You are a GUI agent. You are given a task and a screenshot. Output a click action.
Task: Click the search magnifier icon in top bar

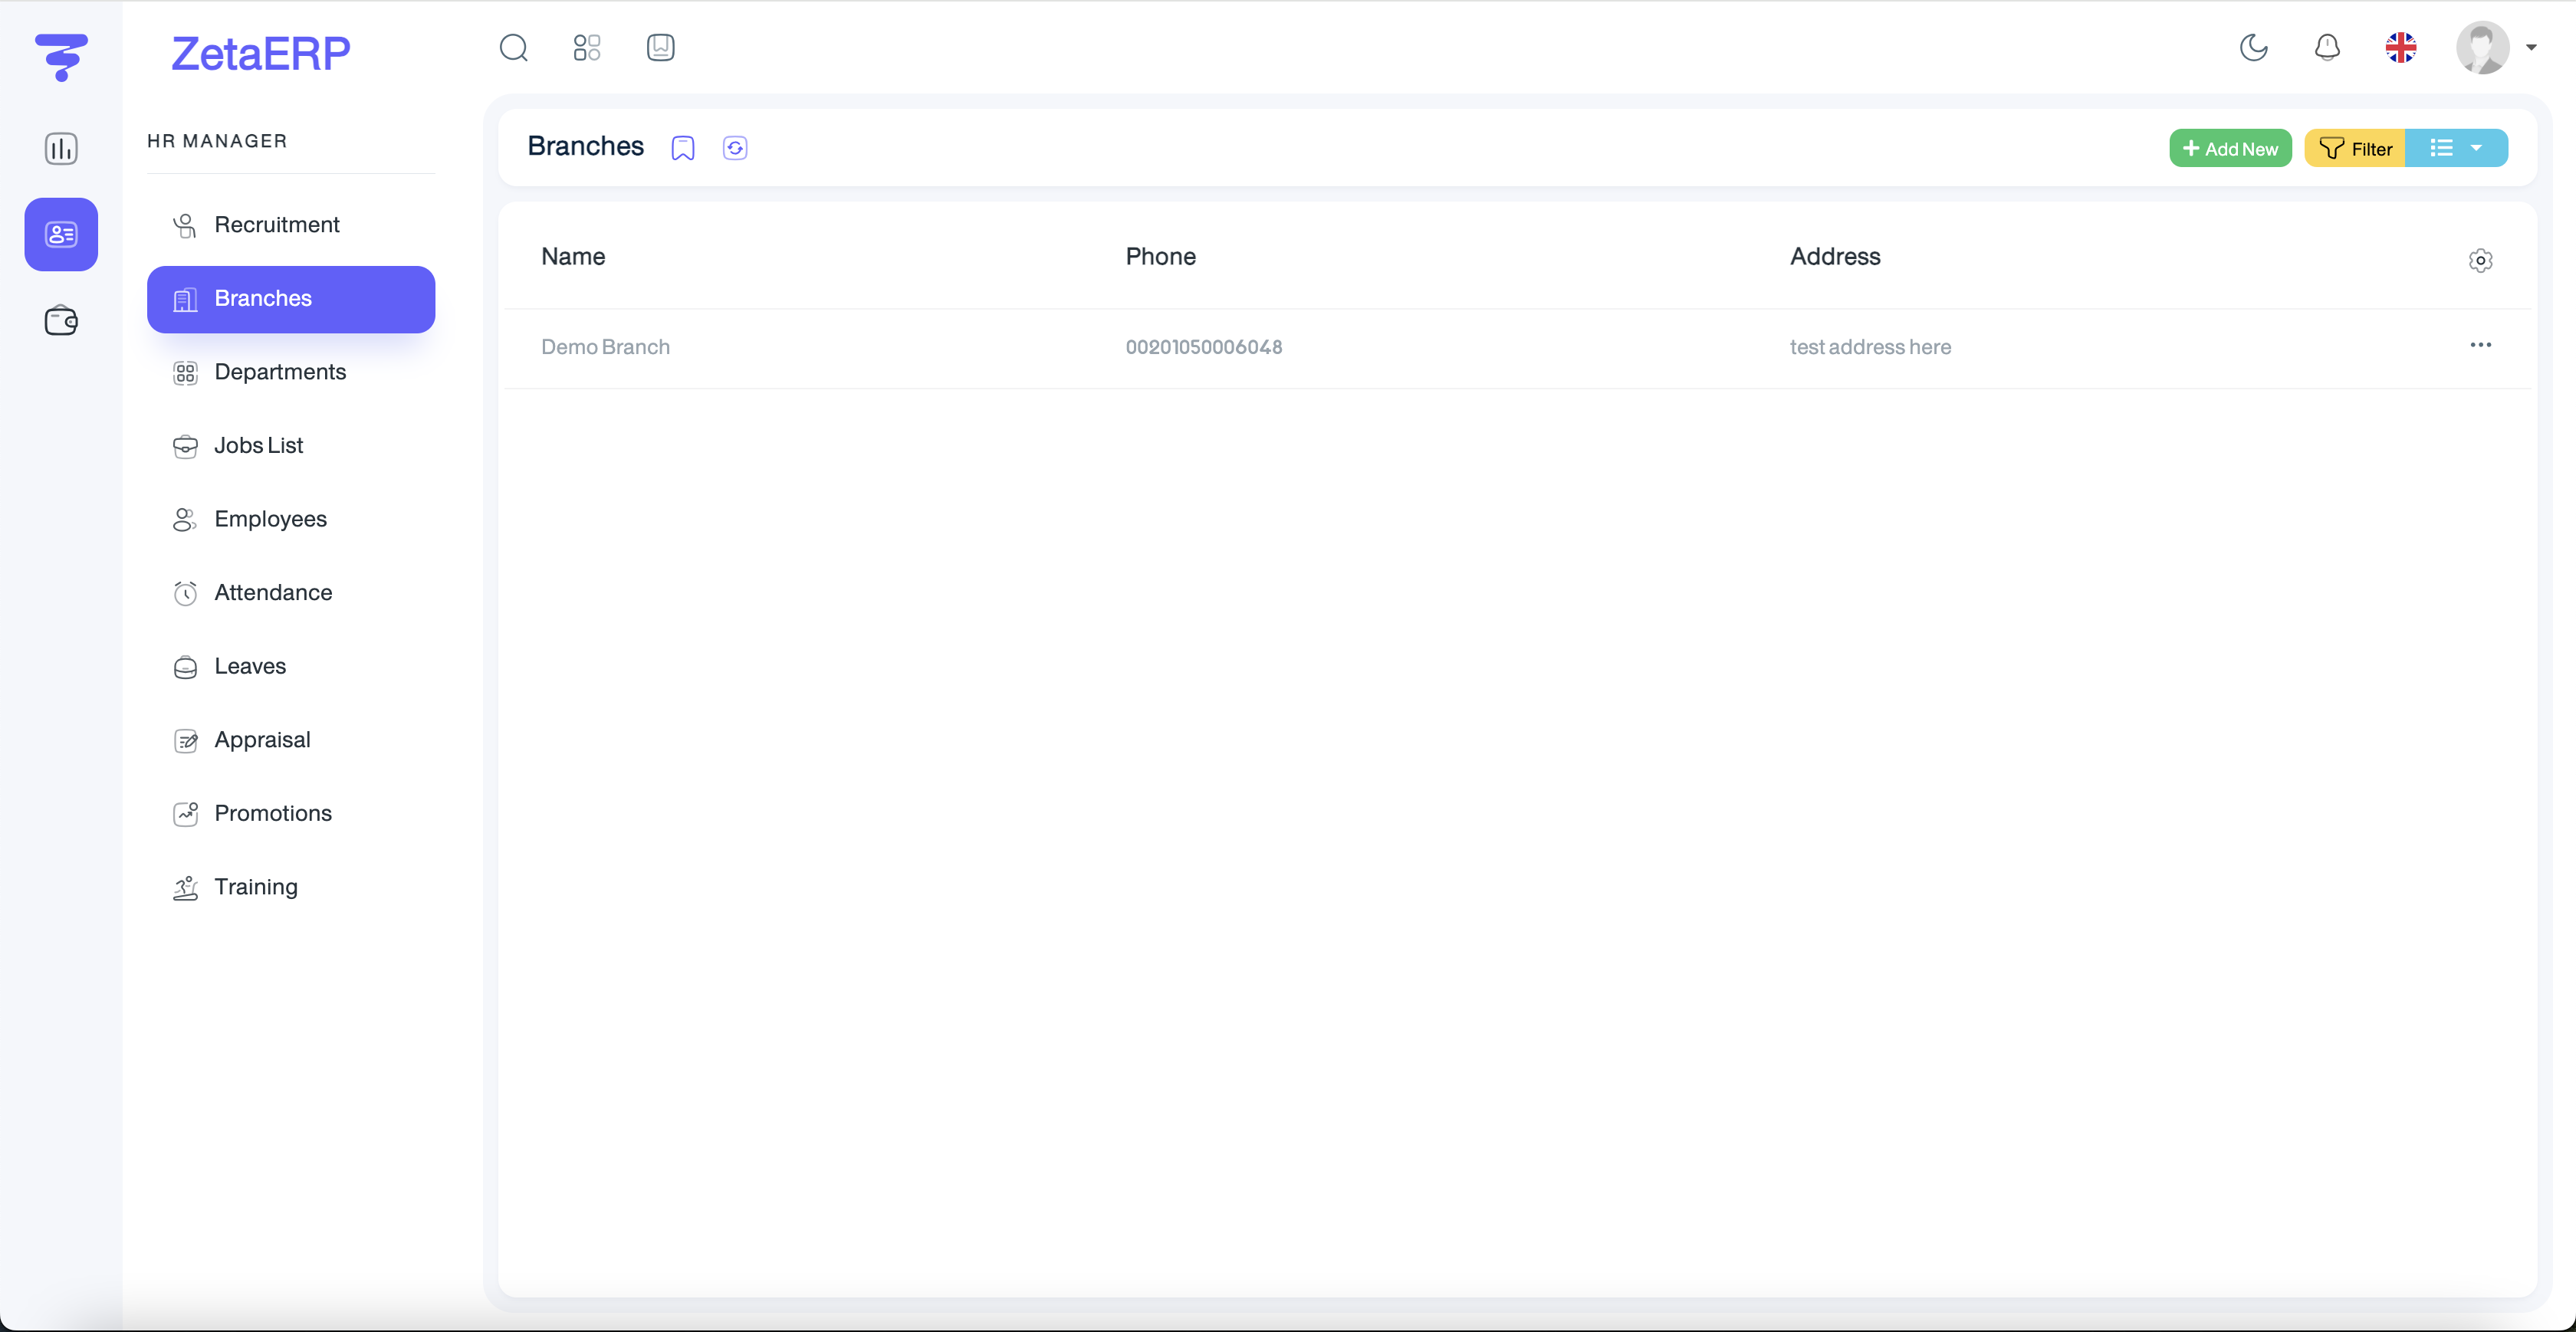pos(513,48)
